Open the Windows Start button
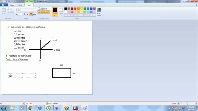Image resolution: width=198 pixels, height=111 pixels. (3, 108)
